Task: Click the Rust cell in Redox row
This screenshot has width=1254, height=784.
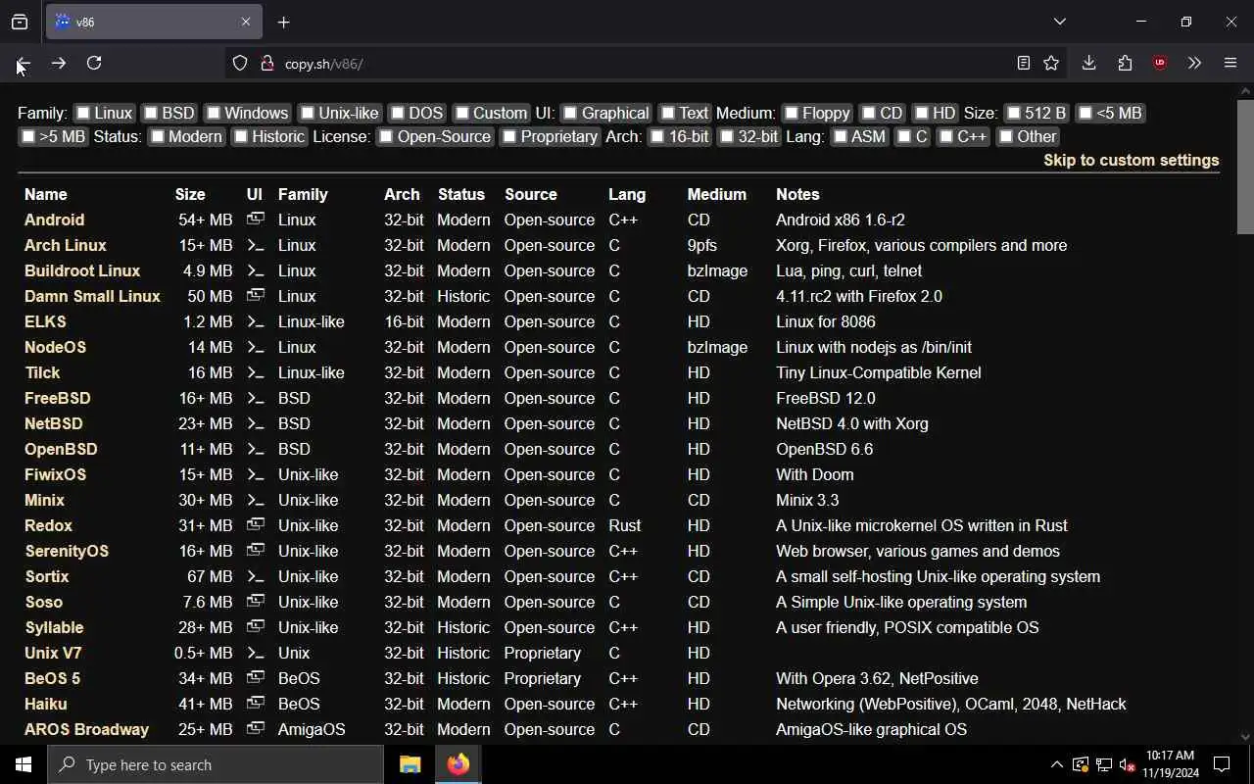Action: (625, 525)
